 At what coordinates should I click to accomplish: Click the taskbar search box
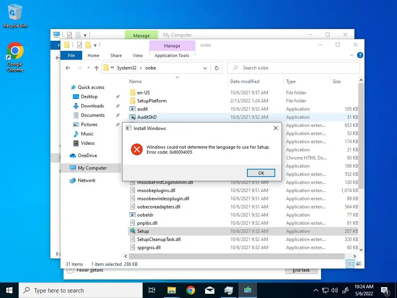click(81, 290)
